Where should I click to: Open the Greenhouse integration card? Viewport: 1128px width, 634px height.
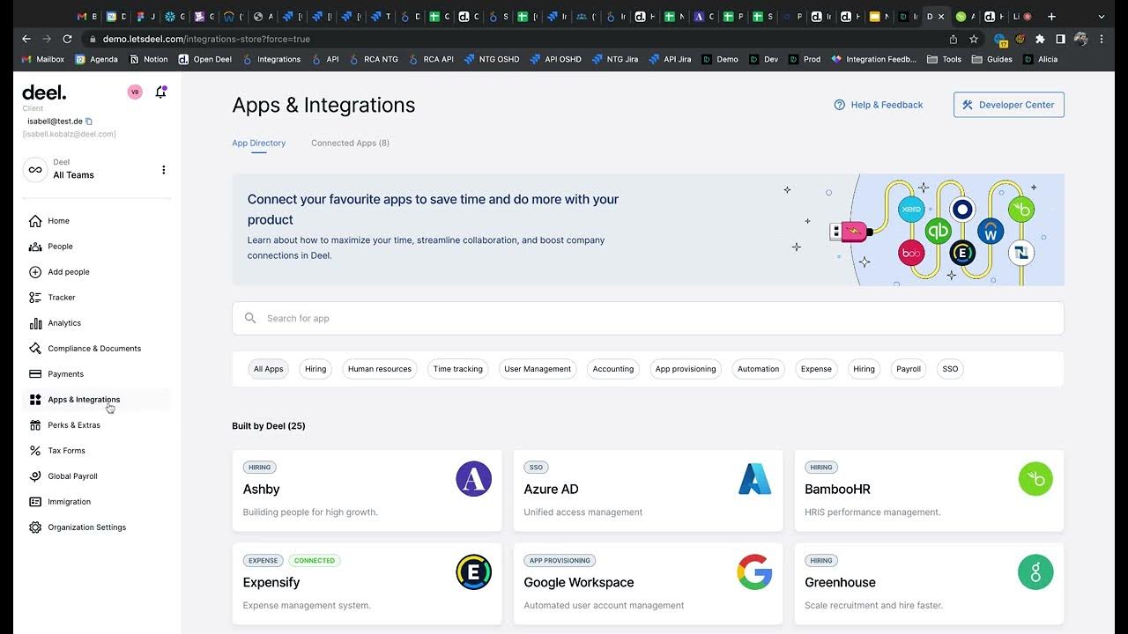pyautogui.click(x=929, y=584)
